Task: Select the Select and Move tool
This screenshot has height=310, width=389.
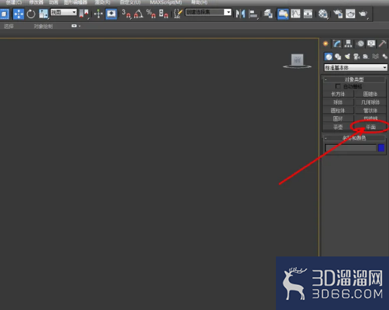Action: point(18,14)
